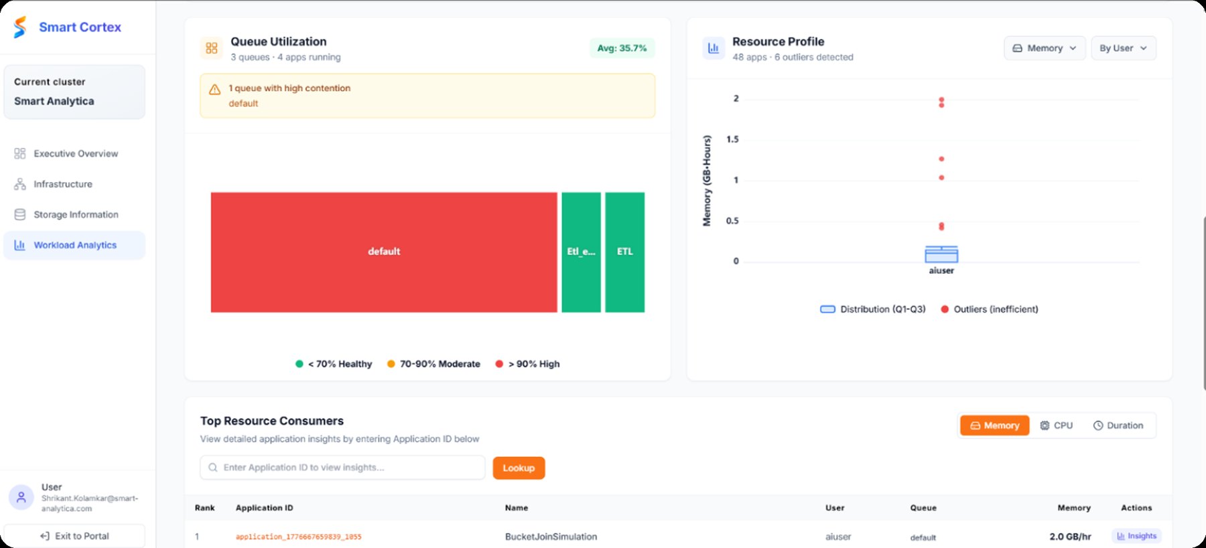The height and width of the screenshot is (548, 1206).
Task: Click the Memory column header
Action: (1074, 508)
